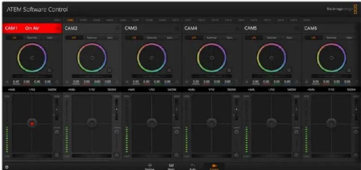
Task: Click inside the CAM5 color wheel center
Action: point(271,58)
